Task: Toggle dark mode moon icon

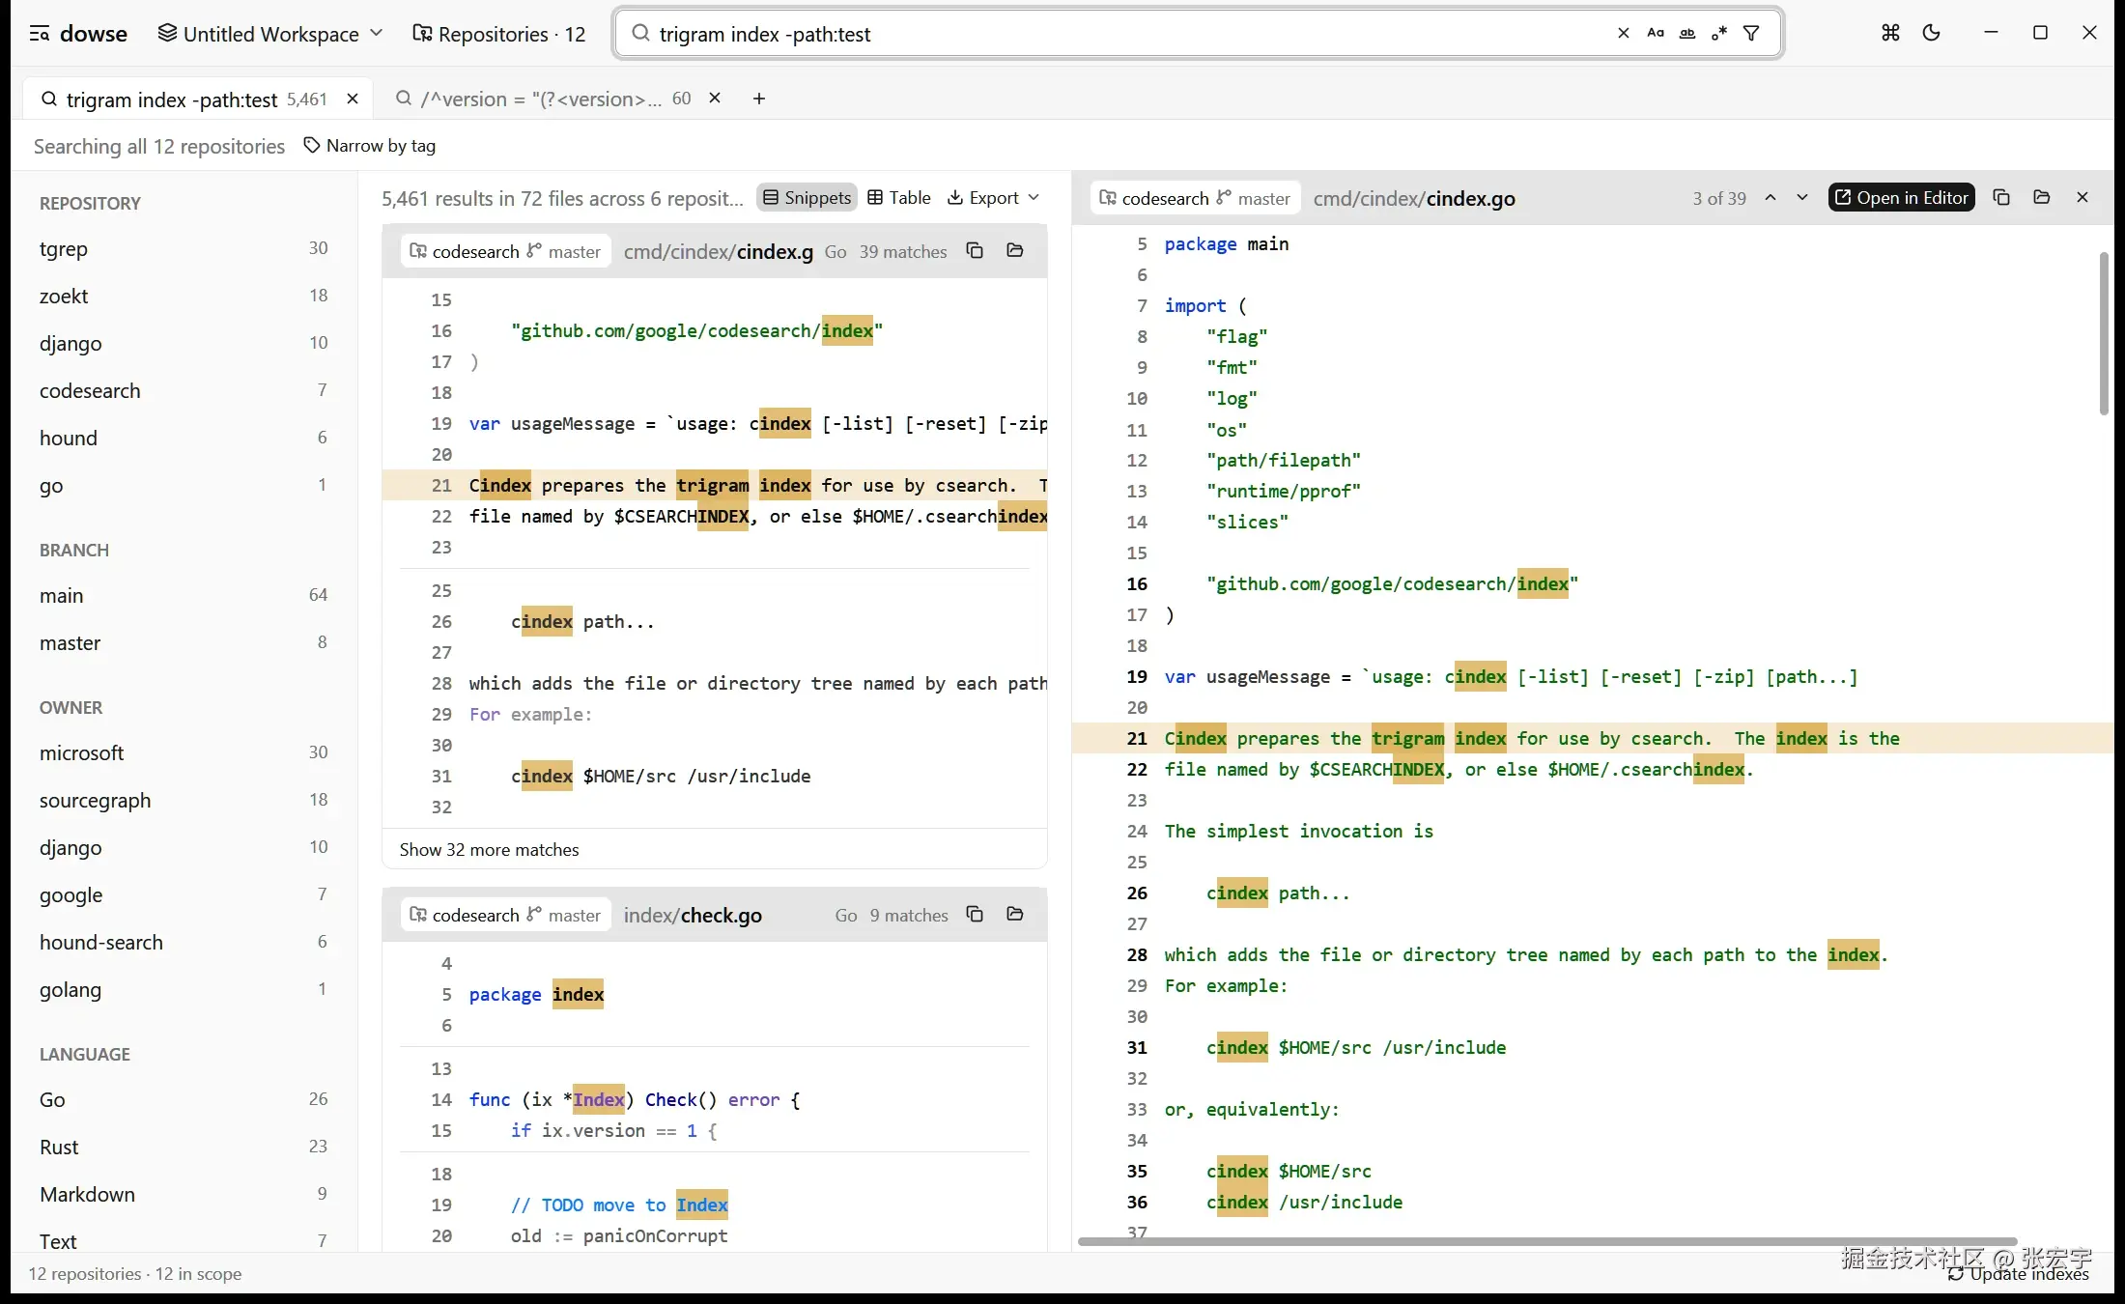Action: (x=1932, y=33)
